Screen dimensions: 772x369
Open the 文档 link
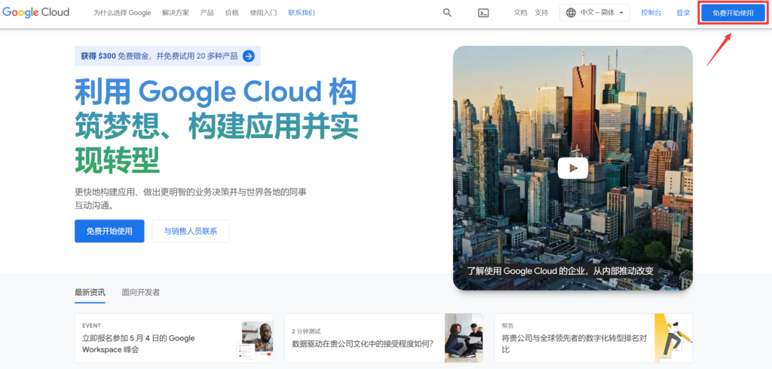tap(520, 13)
